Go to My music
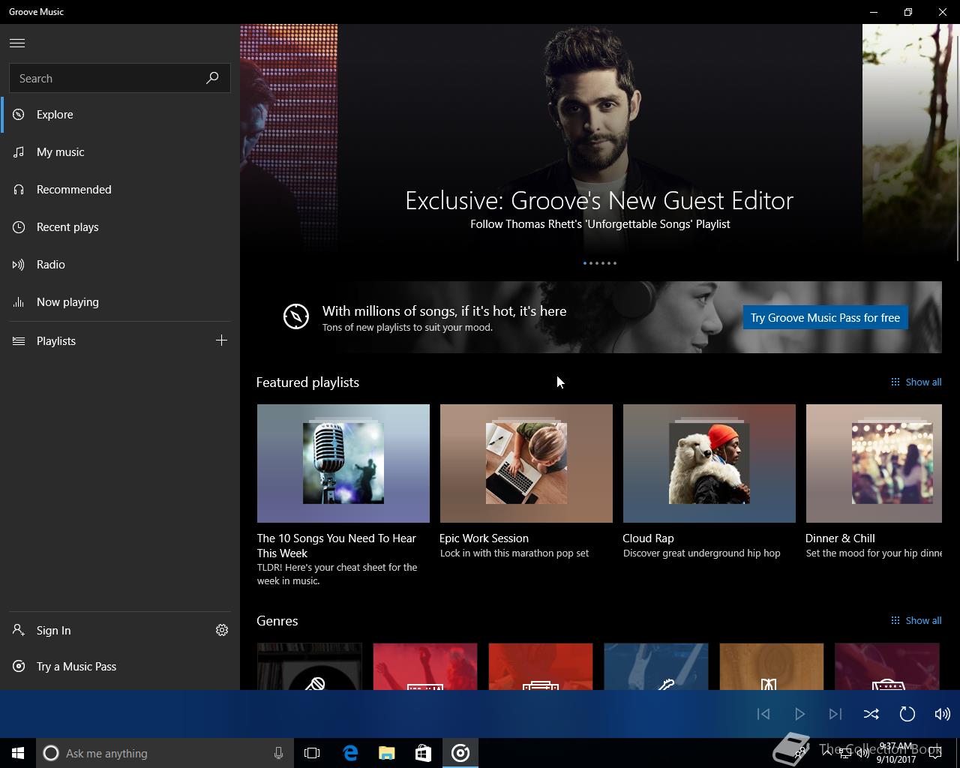This screenshot has width=960, height=768. point(120,152)
